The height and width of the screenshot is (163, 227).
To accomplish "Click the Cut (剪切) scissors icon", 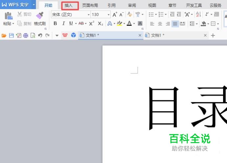I will pos(19,14).
